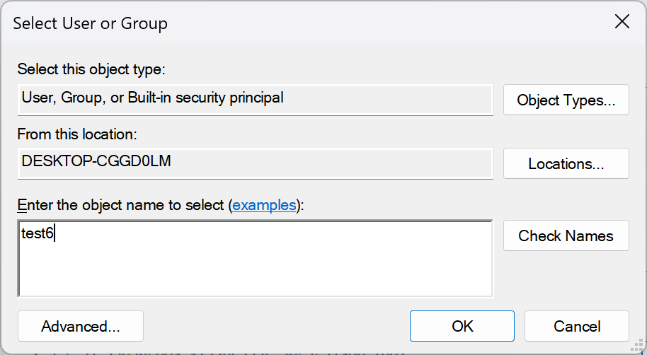Click the 'Select this object type' label

point(91,69)
